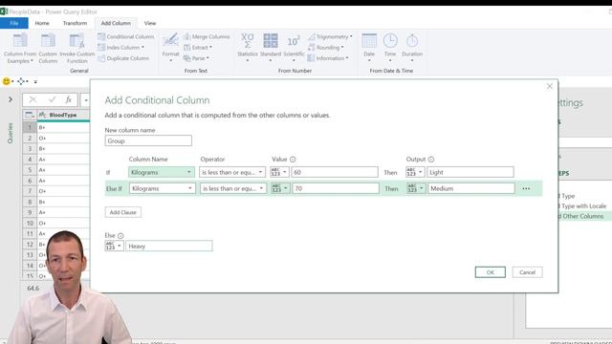Select row 1 cell B+
Screen dimensions: 612x344
(63, 127)
